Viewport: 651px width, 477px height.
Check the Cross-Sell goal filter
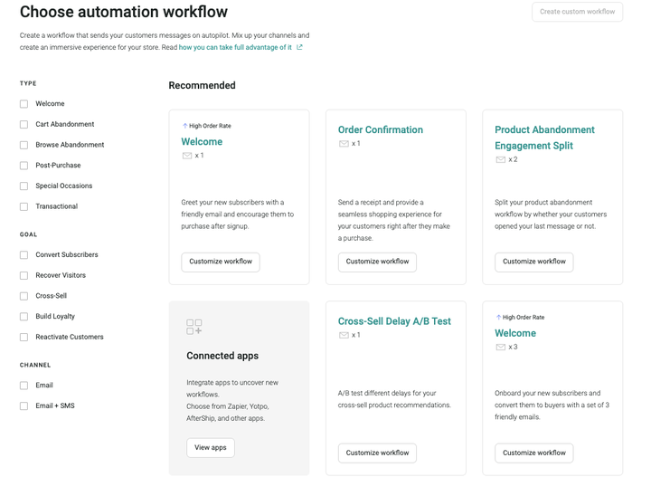(24, 296)
